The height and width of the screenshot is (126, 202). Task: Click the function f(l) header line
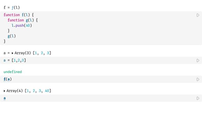point(19,15)
